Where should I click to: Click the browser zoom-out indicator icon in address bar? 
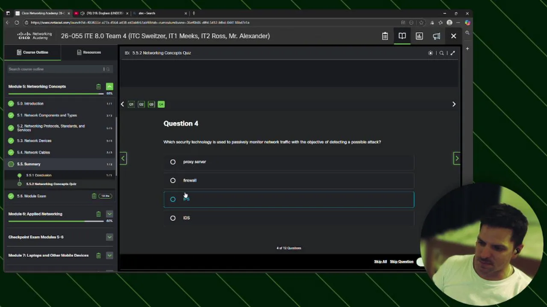point(411,23)
